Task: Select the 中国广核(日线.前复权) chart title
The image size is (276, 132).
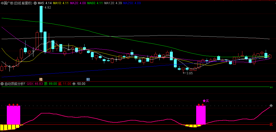Action: pyautogui.click(x=17, y=3)
